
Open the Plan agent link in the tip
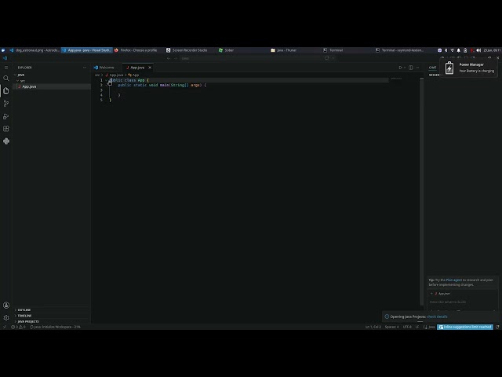click(454, 280)
